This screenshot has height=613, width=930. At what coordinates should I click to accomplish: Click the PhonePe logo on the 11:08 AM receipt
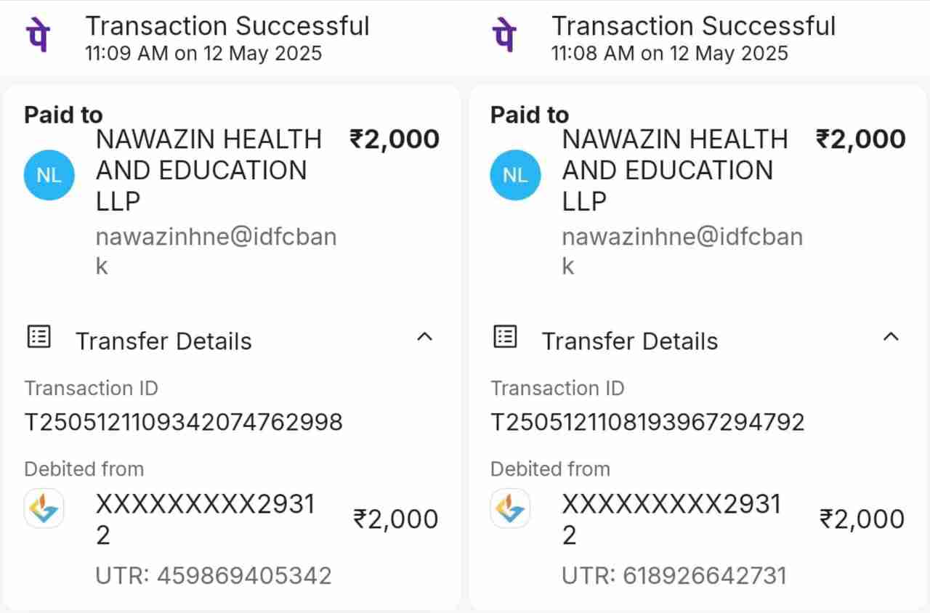[504, 36]
